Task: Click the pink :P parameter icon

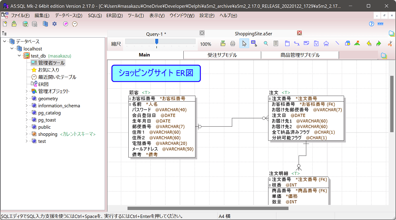Action: coord(66,24)
